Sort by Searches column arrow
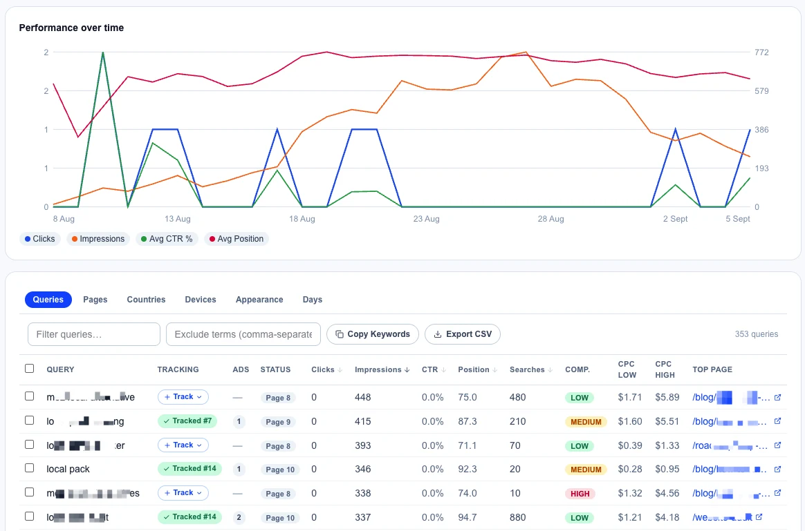This screenshot has height=531, width=805. click(x=550, y=370)
